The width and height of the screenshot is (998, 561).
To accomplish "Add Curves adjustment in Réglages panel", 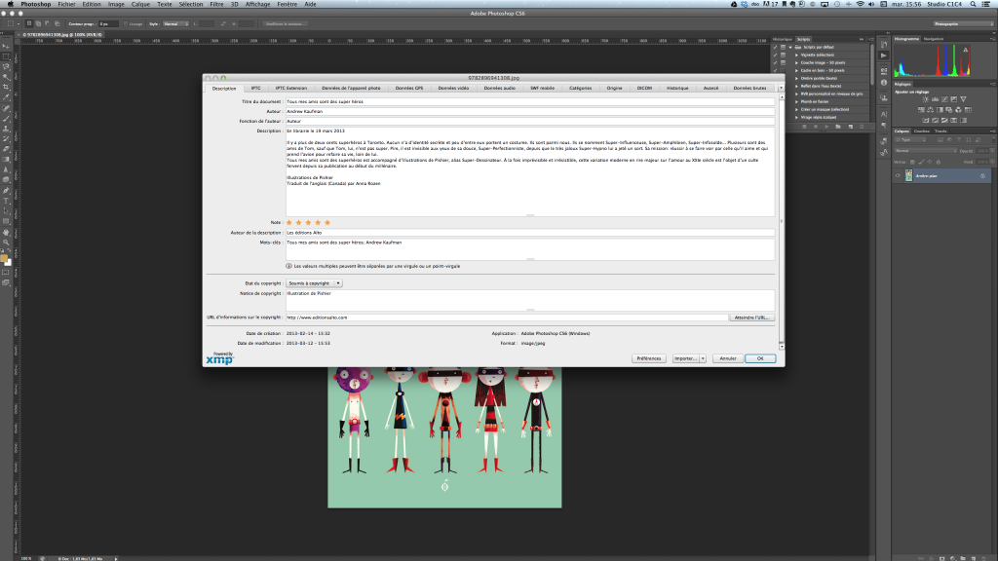I will pos(944,100).
